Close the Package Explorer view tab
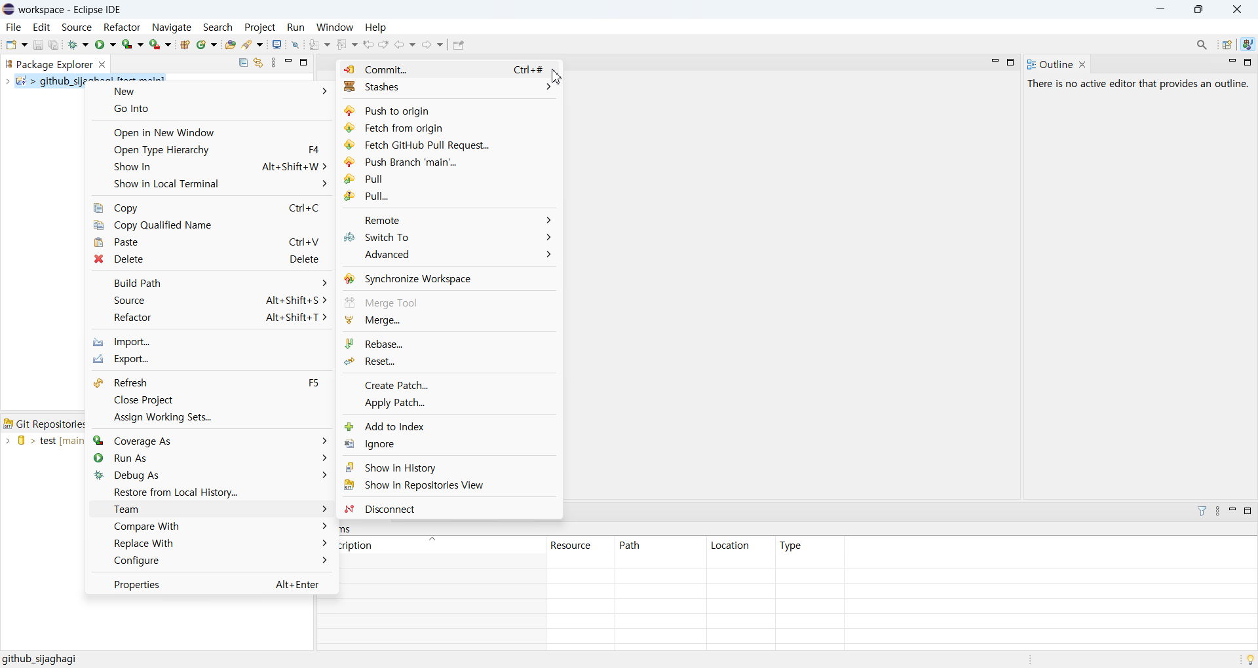The width and height of the screenshot is (1258, 668). [102, 64]
